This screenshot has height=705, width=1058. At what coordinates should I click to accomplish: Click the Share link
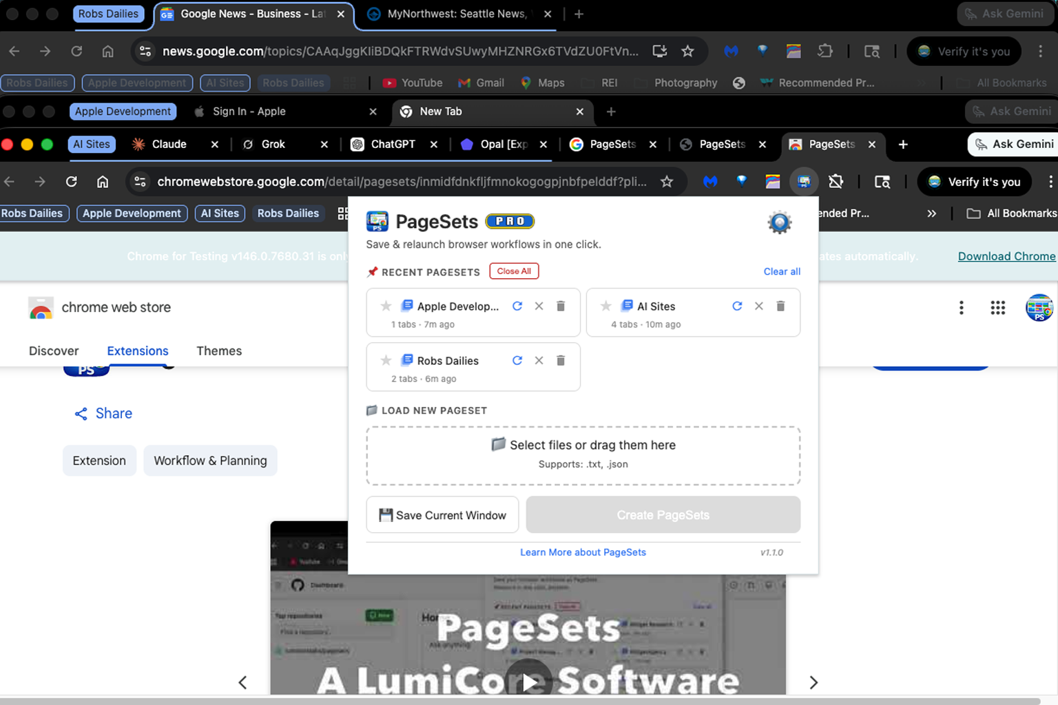click(x=103, y=413)
